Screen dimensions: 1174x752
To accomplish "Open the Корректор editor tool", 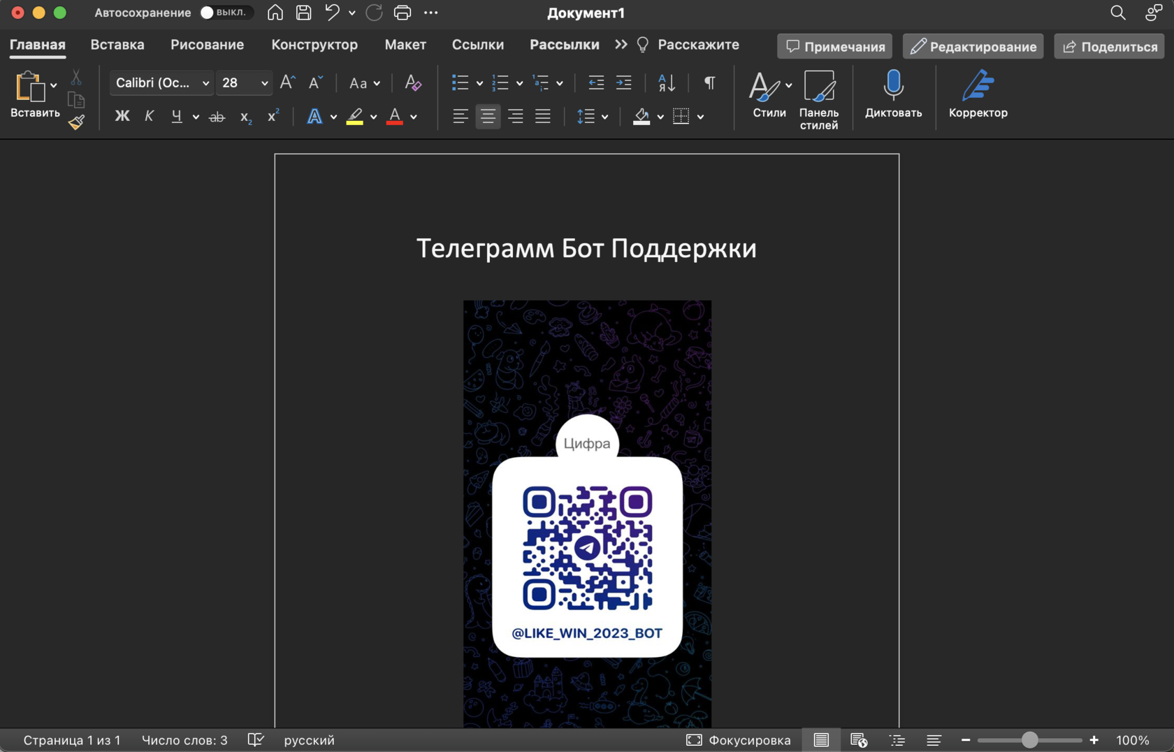I will [978, 94].
